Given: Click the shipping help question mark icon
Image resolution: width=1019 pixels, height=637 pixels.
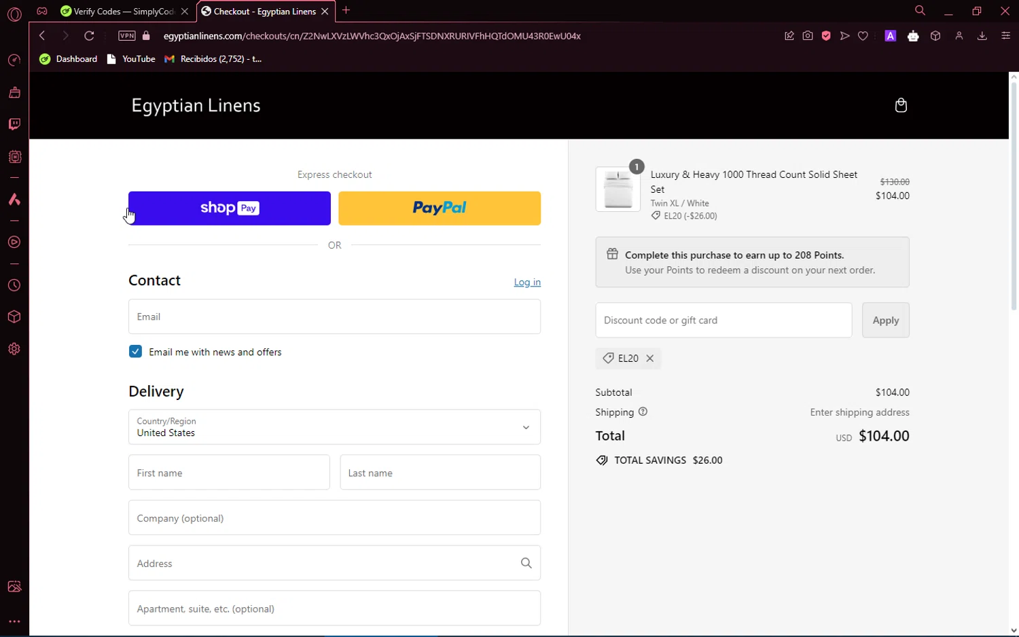Looking at the screenshot, I should [x=643, y=412].
